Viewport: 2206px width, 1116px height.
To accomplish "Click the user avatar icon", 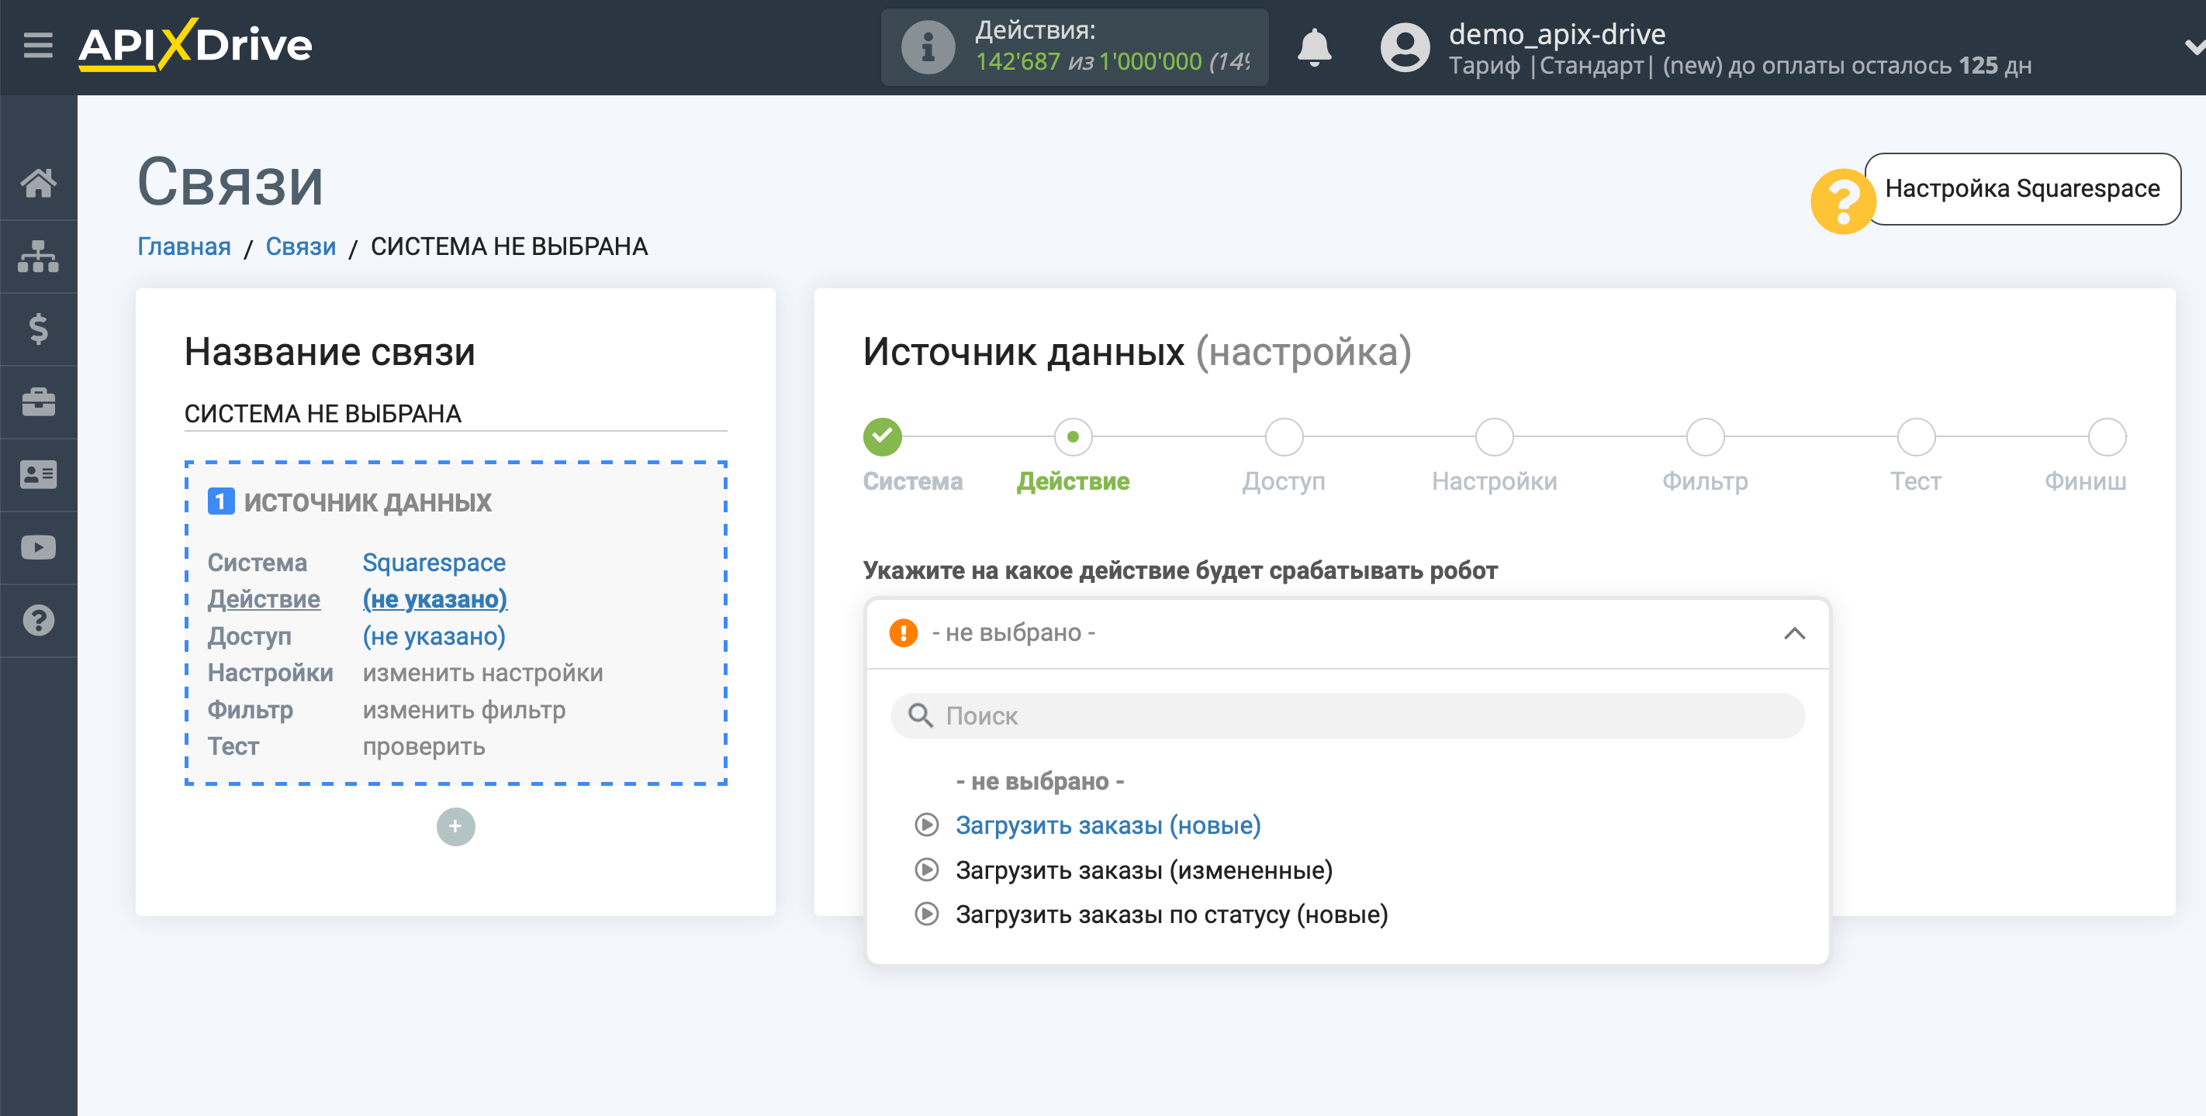I will click(x=1405, y=47).
